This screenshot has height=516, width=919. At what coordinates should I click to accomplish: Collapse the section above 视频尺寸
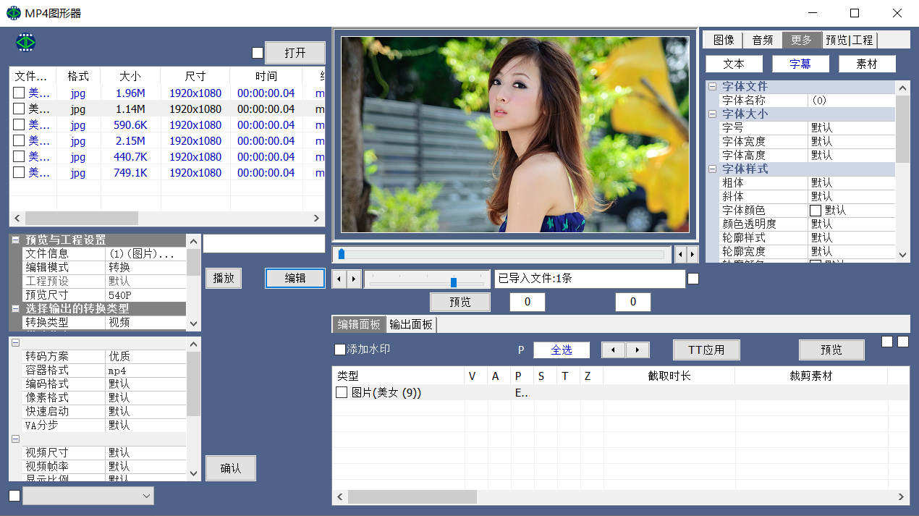[x=15, y=439]
